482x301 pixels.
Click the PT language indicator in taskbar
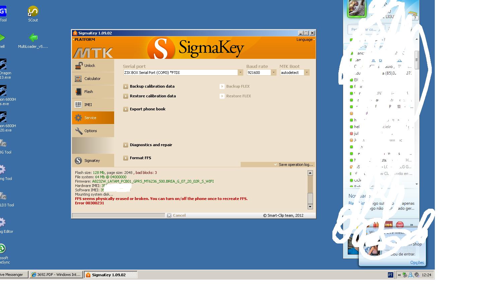point(390,275)
